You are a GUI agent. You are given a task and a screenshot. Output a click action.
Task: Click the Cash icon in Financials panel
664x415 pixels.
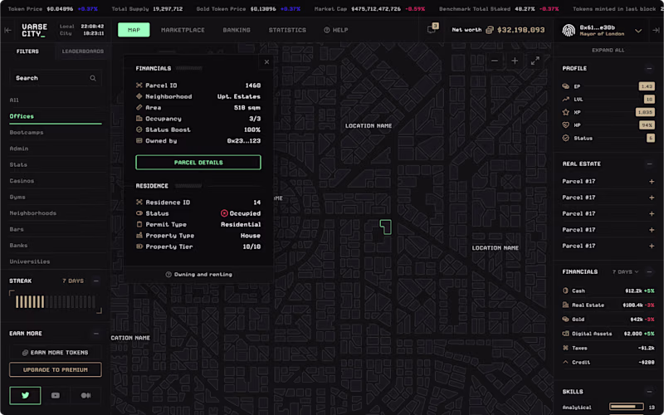(565, 290)
